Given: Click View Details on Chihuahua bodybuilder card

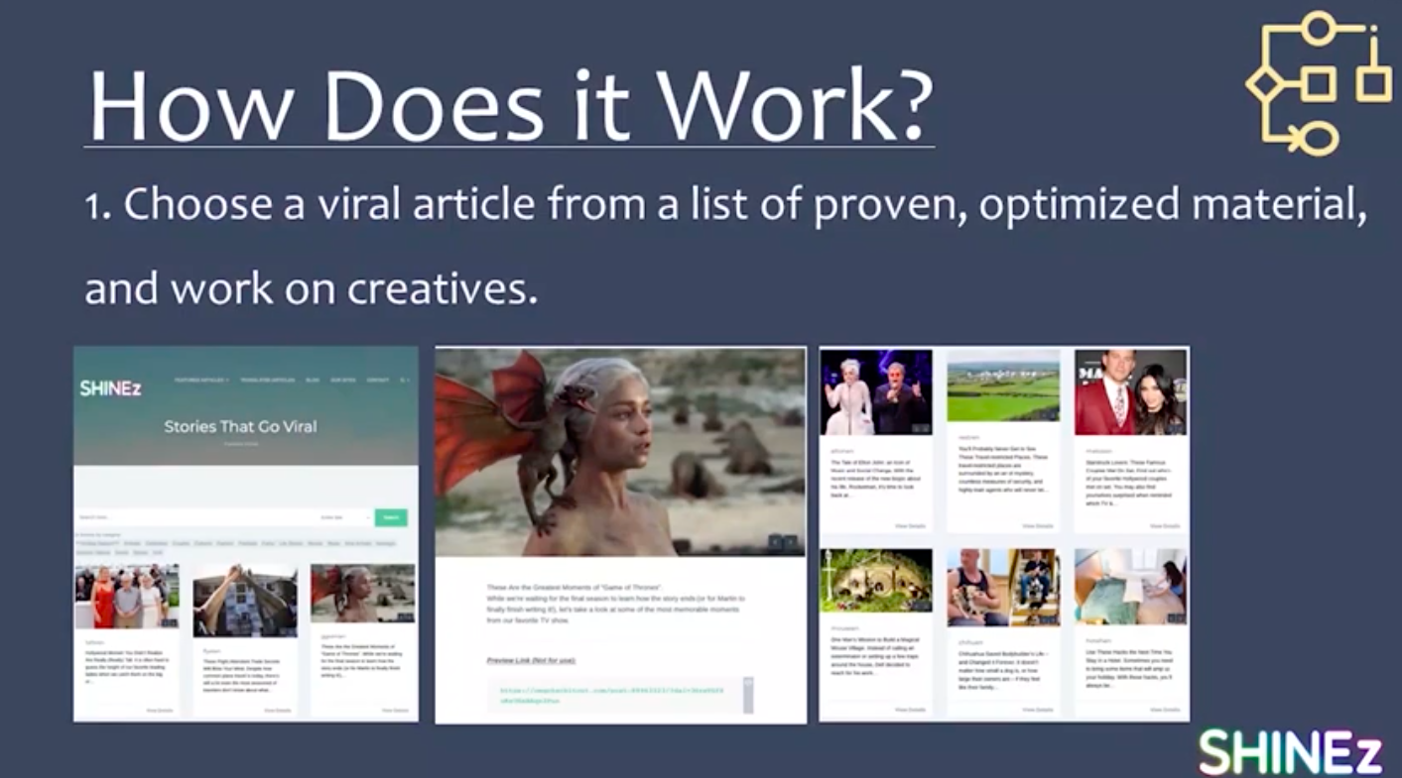Looking at the screenshot, I should 1038,710.
